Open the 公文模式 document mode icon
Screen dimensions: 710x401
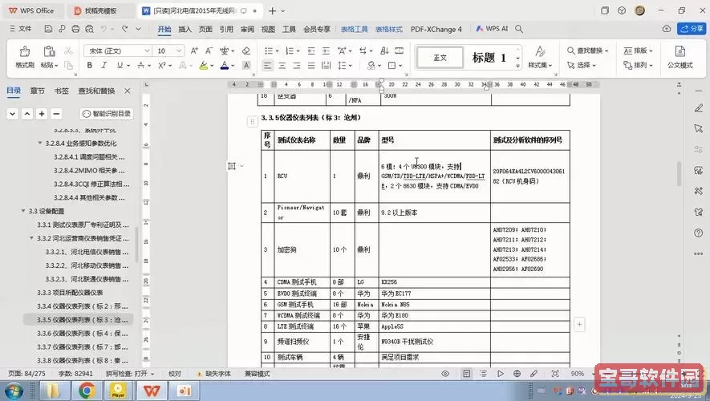[680, 57]
